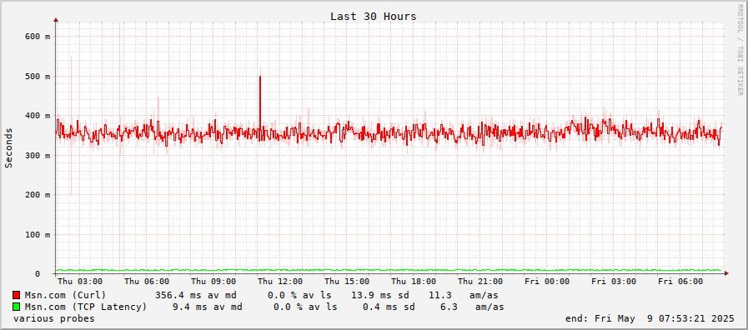Click the tall red 500 m spike peak
Viewport: 748px width, 330px height.
[x=260, y=77]
